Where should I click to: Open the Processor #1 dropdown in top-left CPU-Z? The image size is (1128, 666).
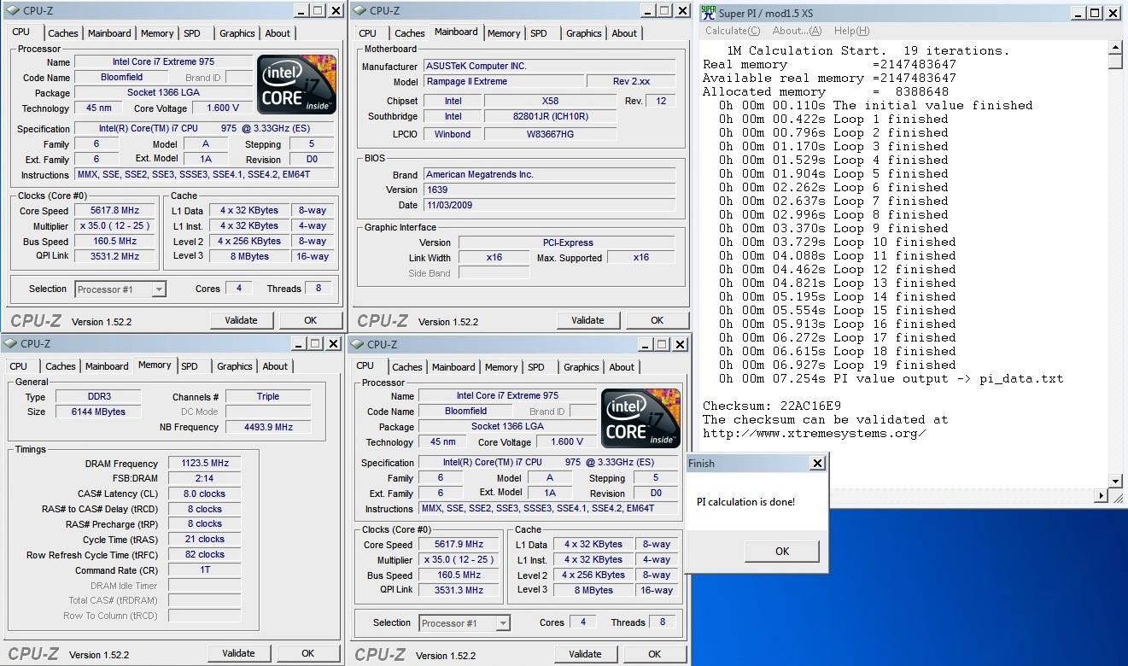pos(159,289)
